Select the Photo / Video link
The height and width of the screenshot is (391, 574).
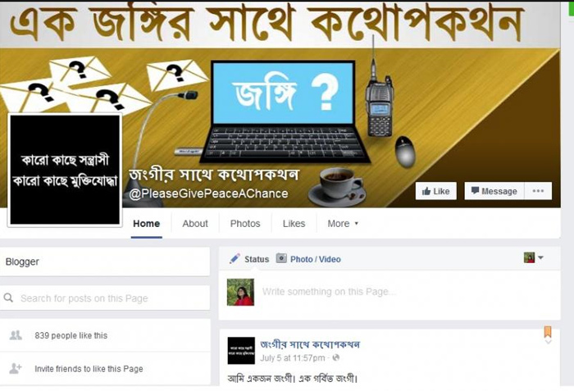click(x=315, y=259)
